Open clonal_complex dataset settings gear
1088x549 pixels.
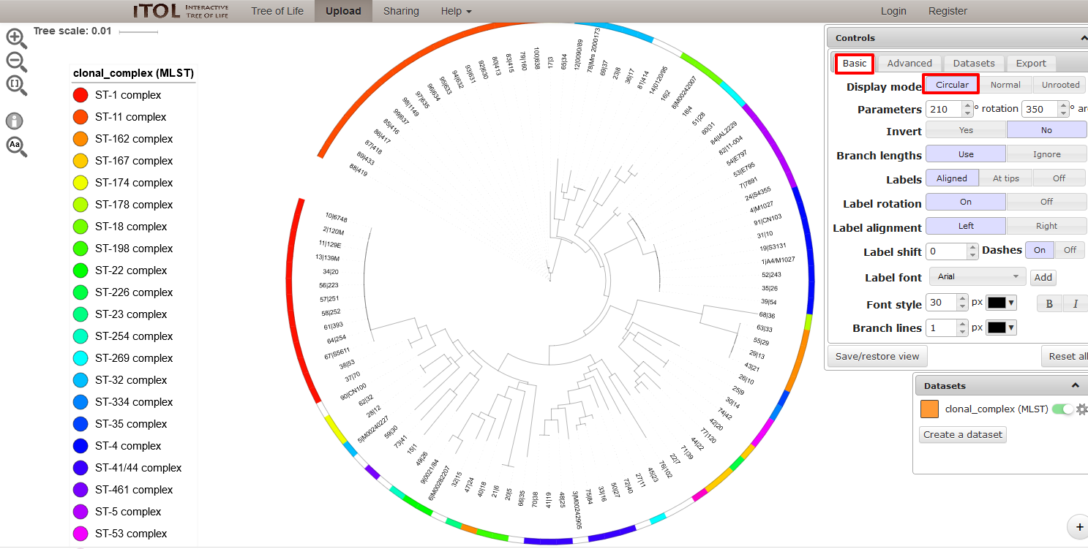pos(1081,409)
